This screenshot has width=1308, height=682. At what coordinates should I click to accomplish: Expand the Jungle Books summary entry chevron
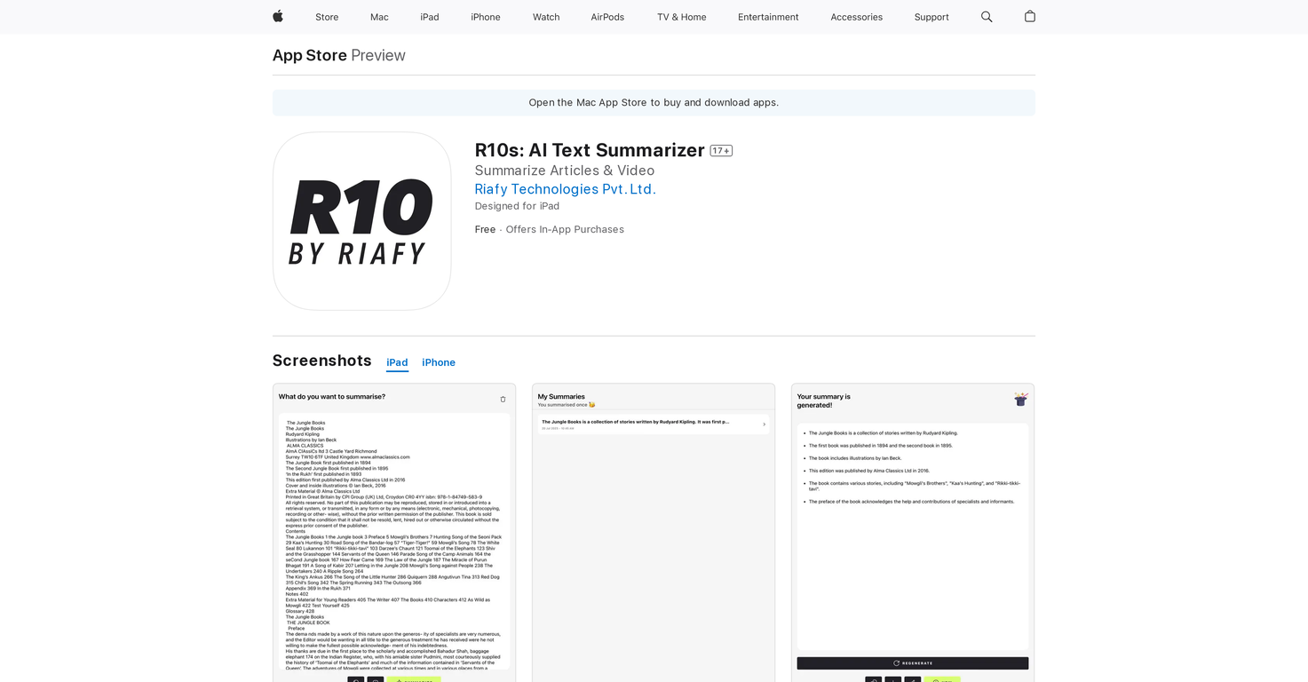[763, 424]
